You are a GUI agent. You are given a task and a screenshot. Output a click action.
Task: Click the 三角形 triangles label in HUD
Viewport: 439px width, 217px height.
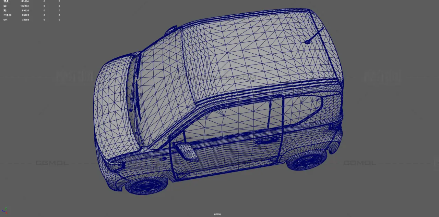click(7, 15)
